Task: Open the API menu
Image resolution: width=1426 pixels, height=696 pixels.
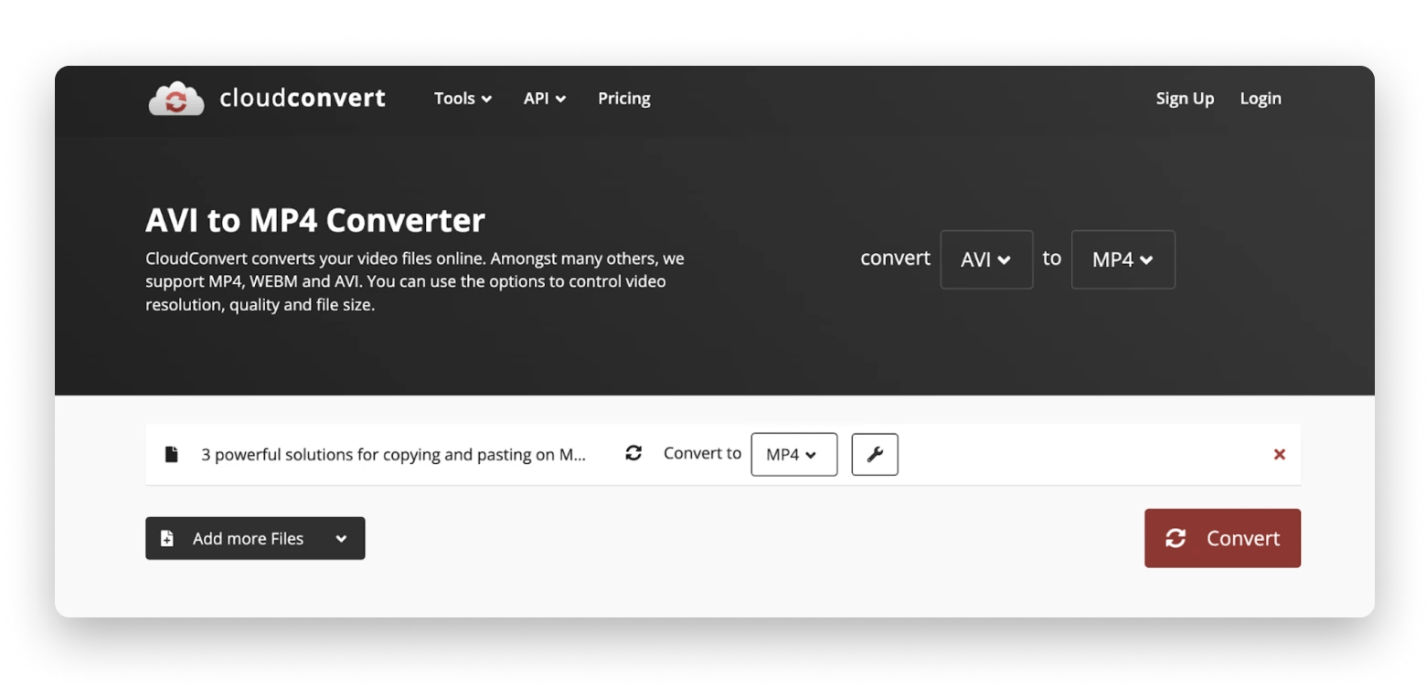Action: click(x=544, y=99)
